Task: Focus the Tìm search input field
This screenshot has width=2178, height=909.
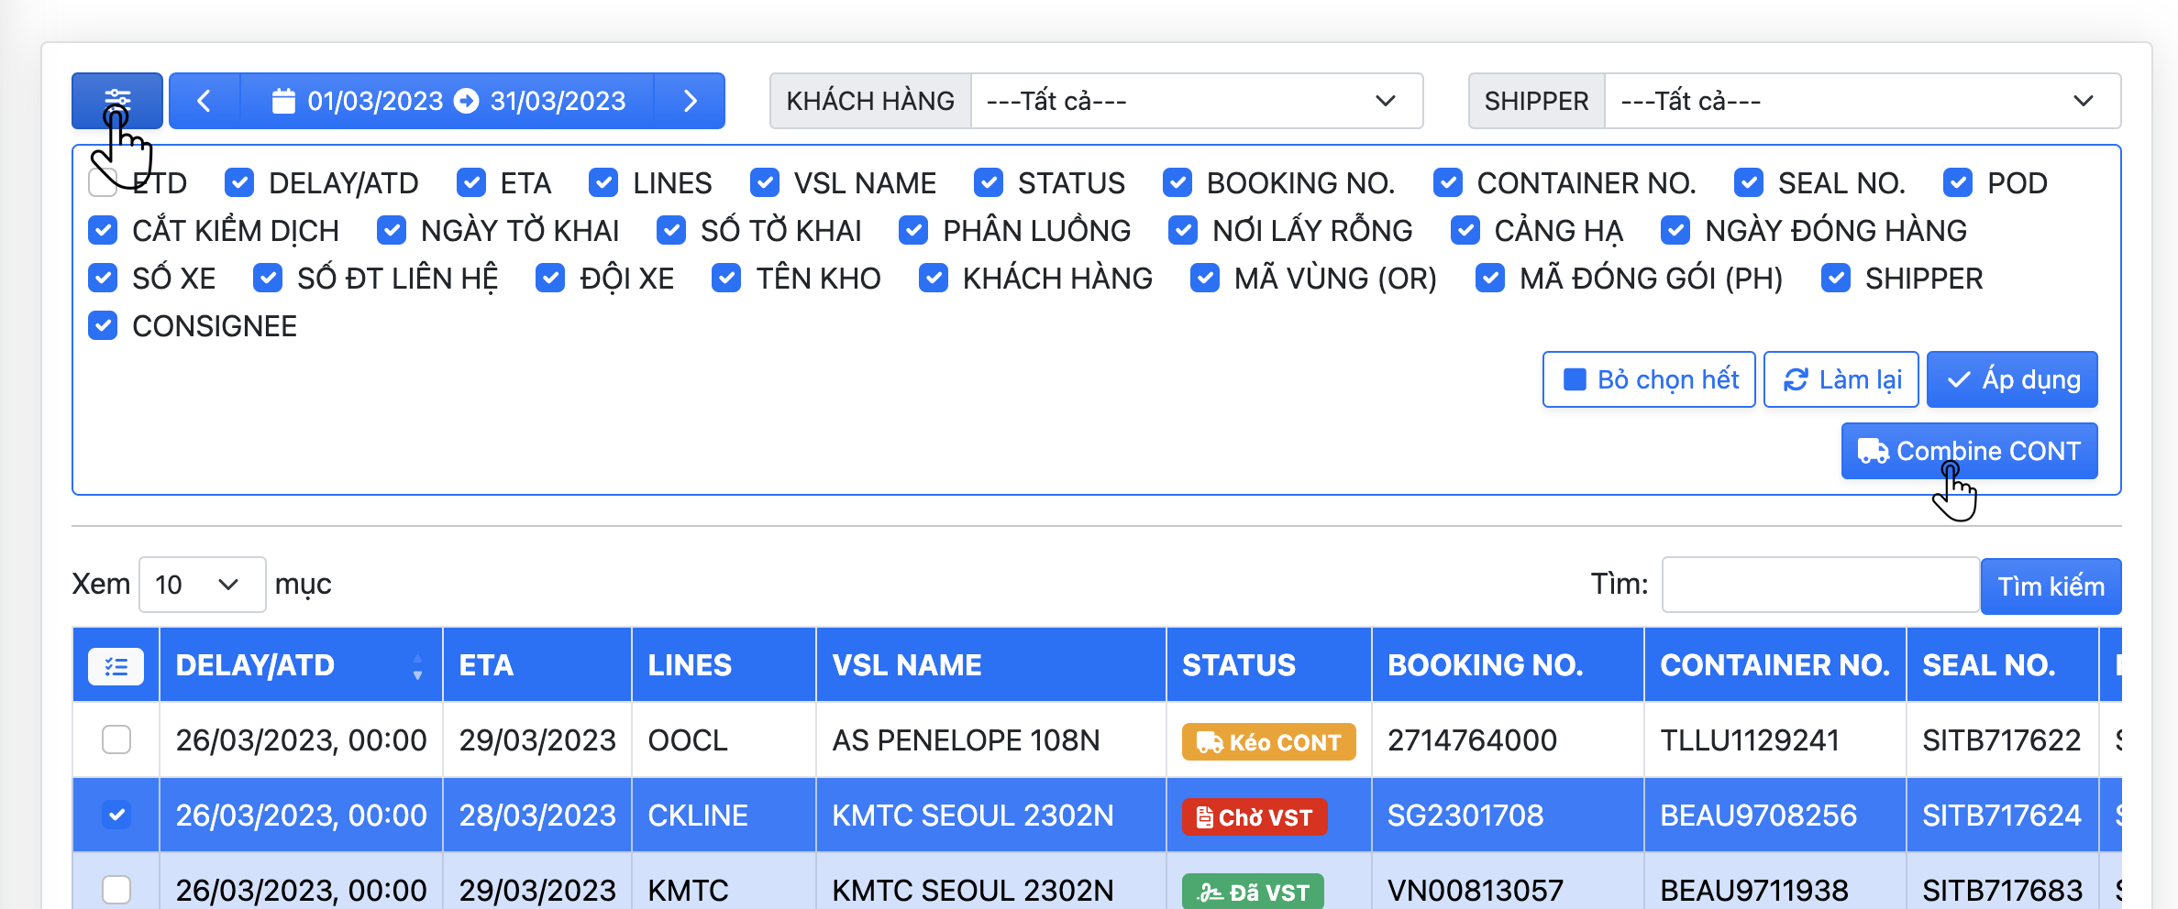Action: pos(1819,585)
